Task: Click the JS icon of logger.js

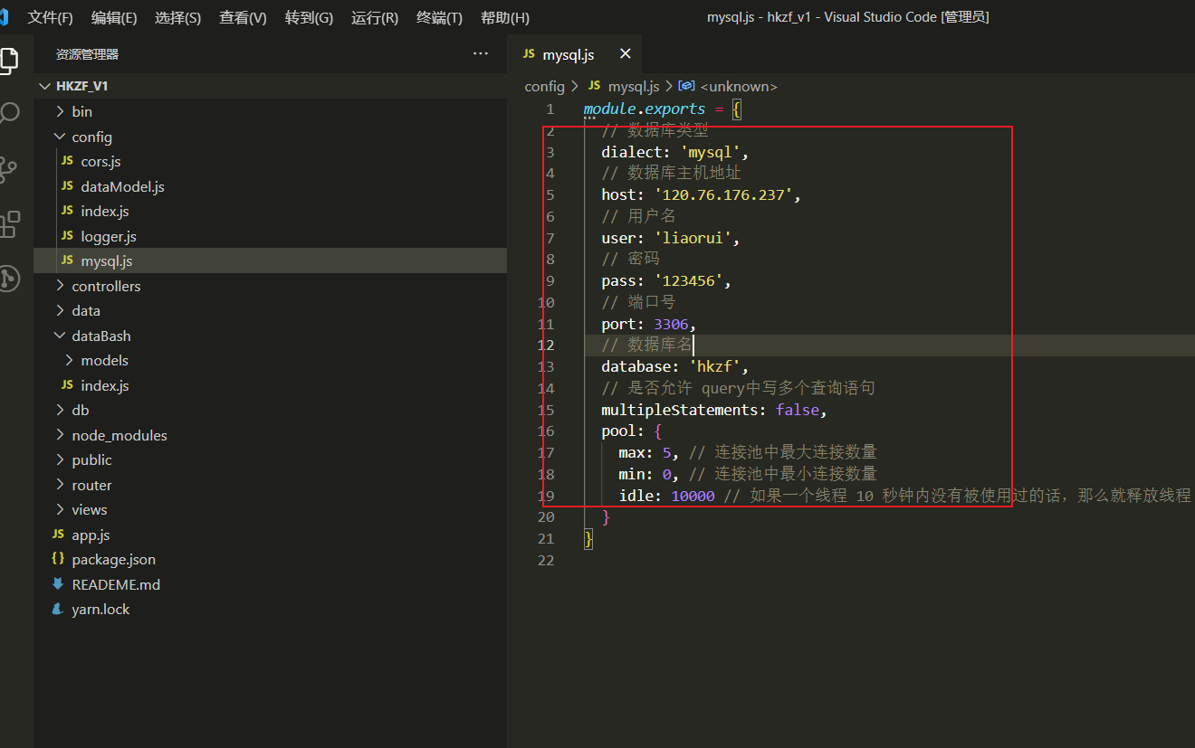Action: tap(67, 236)
